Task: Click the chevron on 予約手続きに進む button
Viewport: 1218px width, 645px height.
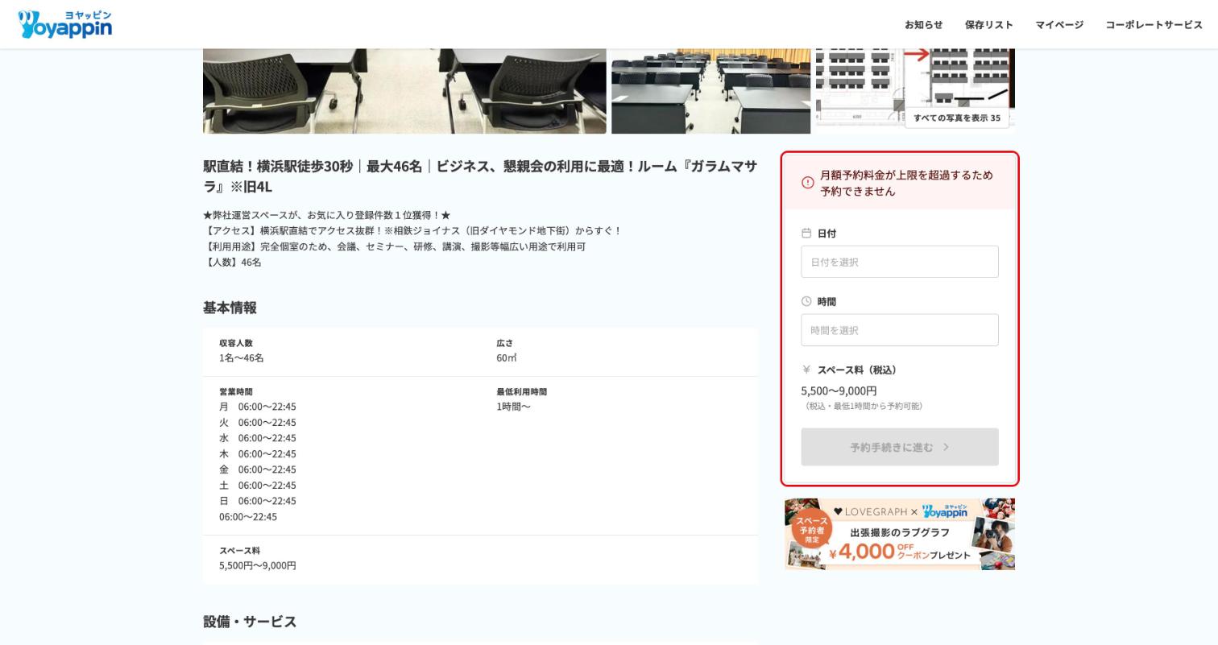Action: click(947, 447)
